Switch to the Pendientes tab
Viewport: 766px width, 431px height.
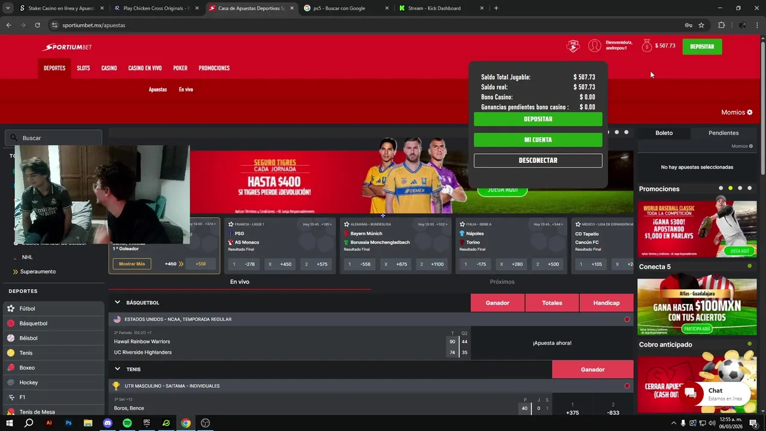pos(724,133)
